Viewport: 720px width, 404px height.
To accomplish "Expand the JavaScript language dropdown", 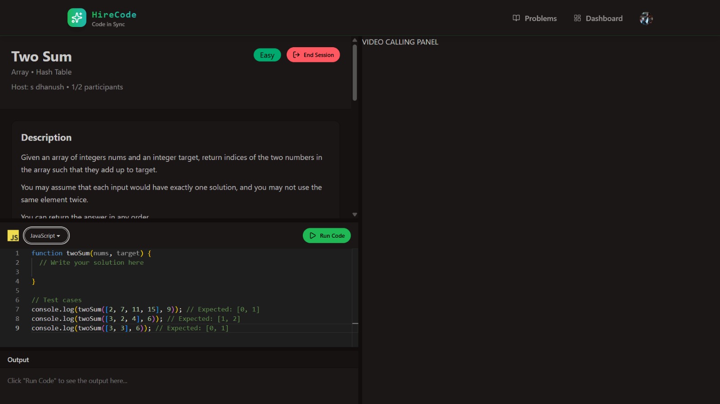I will click(x=46, y=235).
